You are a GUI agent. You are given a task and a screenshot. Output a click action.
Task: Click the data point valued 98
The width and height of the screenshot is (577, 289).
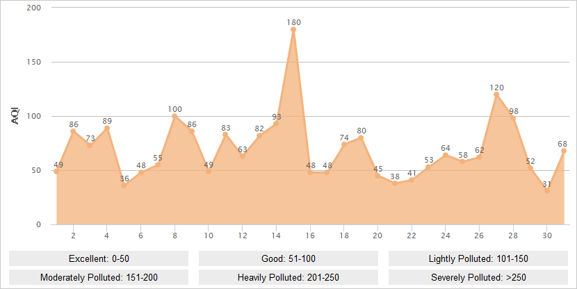pyautogui.click(x=513, y=118)
